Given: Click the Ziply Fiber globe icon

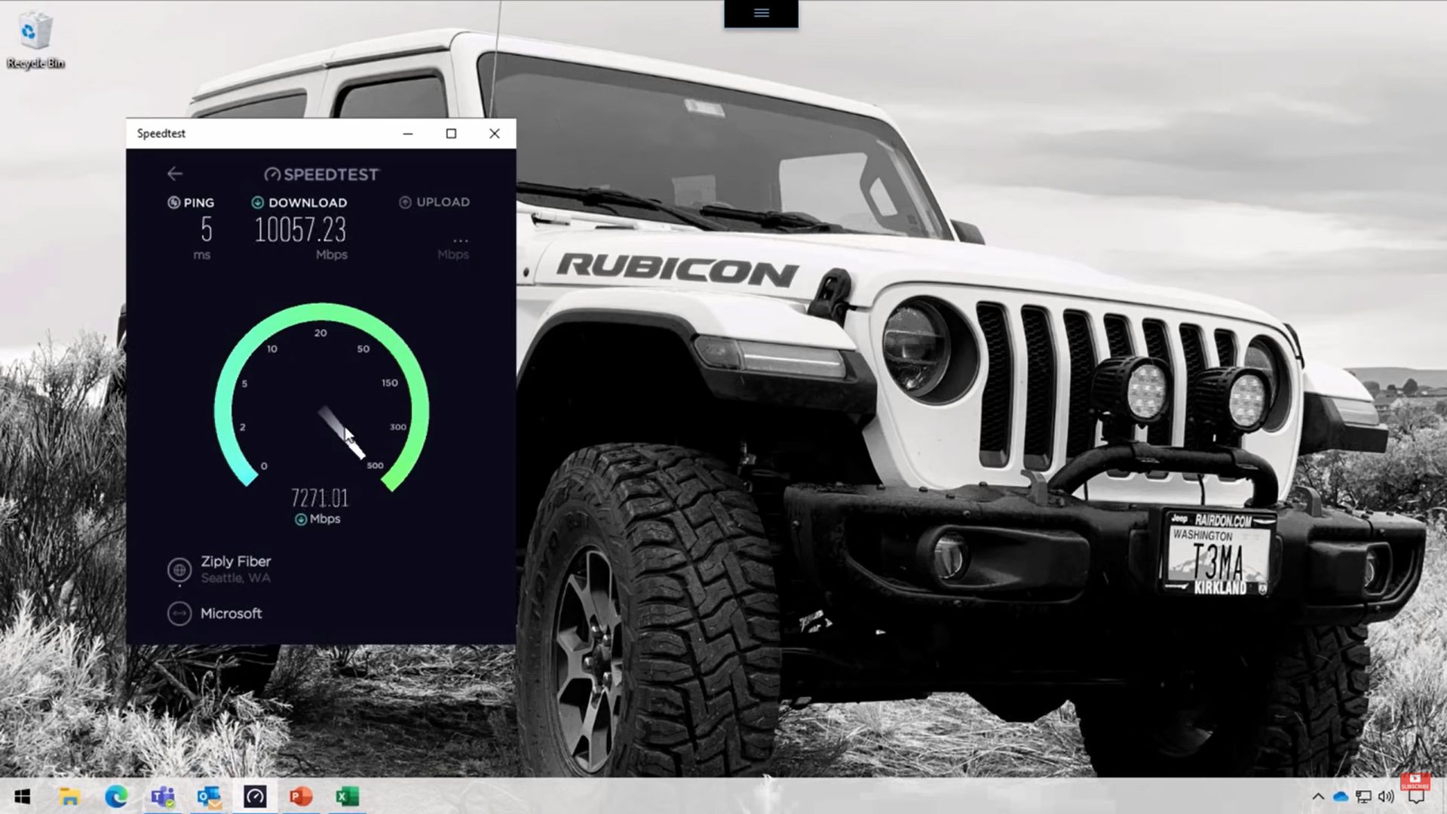Looking at the screenshot, I should 179,570.
